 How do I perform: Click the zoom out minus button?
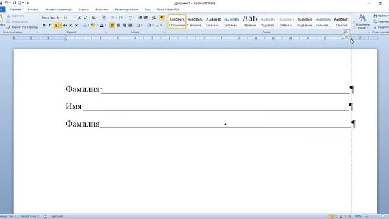click(366, 217)
